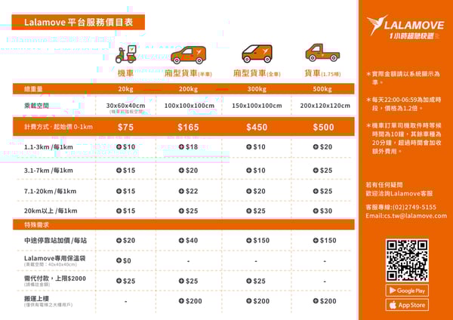Click the cs.tw@lalamove.com email address
The width and height of the screenshot is (453, 320).
coord(414,216)
